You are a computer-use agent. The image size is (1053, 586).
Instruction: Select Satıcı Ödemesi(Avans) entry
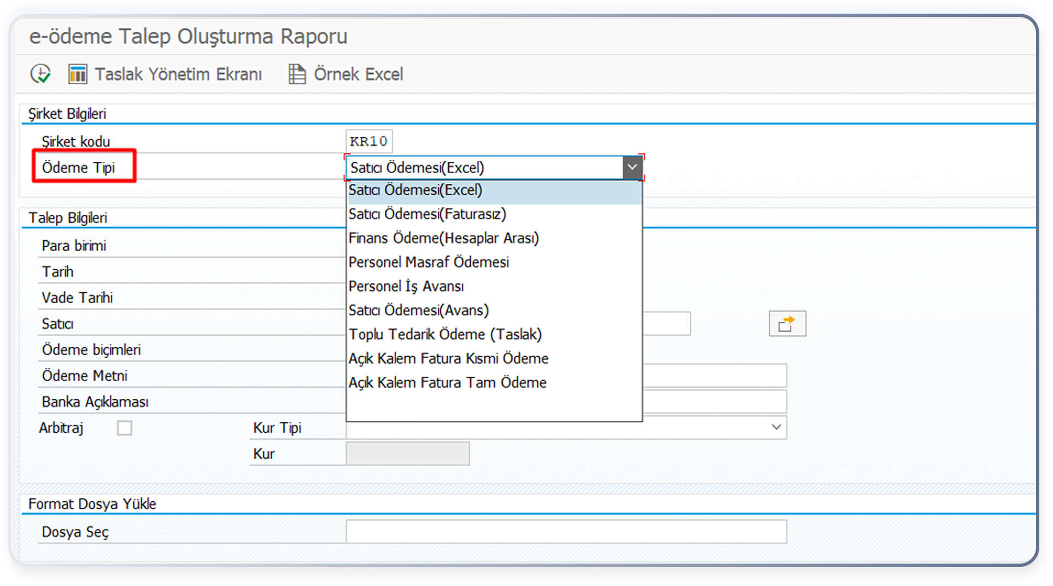pyautogui.click(x=419, y=311)
